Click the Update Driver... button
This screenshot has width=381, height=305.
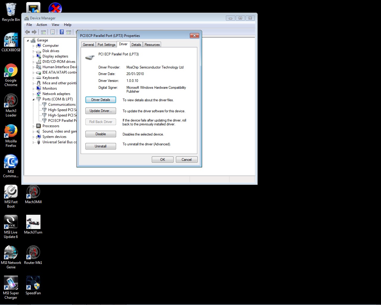click(x=101, y=111)
